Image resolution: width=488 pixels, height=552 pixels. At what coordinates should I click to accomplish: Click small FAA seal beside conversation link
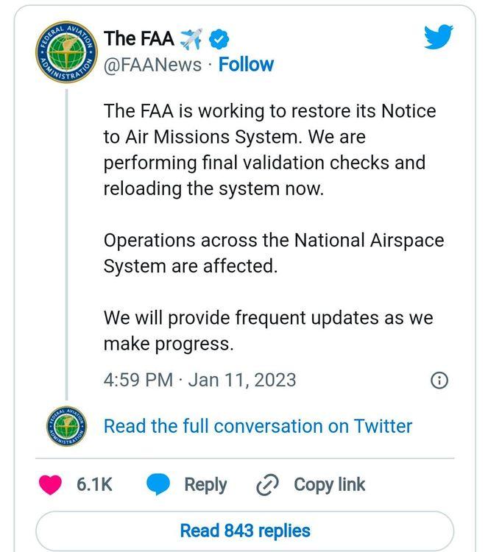(66, 426)
